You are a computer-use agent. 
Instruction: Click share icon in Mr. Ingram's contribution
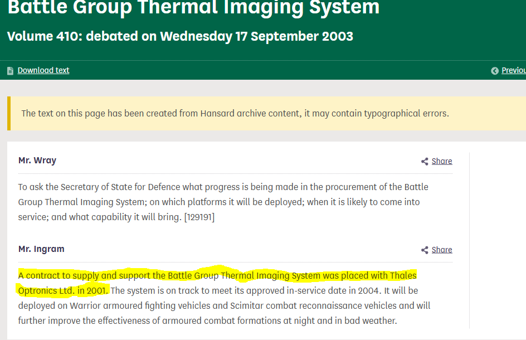tap(425, 250)
